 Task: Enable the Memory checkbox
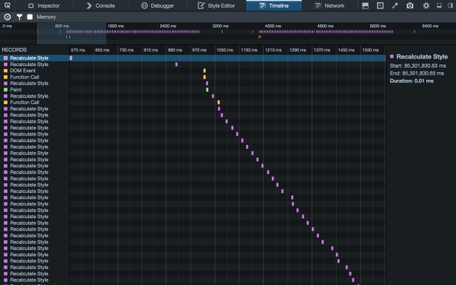[x=30, y=17]
